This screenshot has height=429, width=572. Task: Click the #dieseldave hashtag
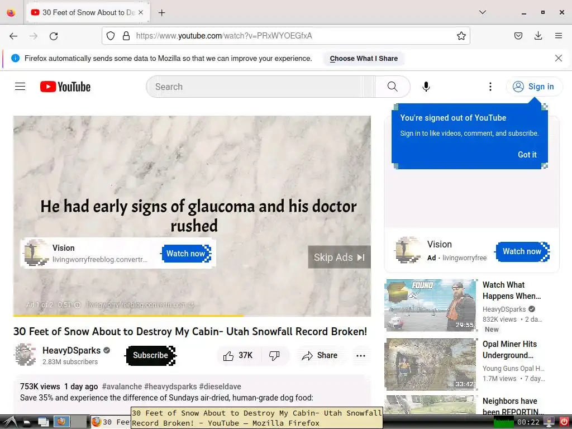pos(220,387)
